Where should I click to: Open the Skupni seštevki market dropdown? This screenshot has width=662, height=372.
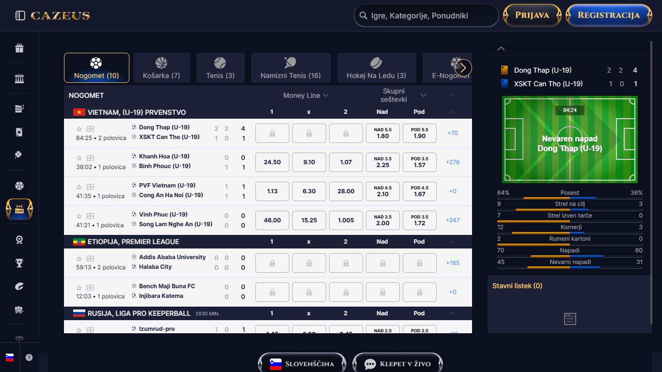(404, 95)
